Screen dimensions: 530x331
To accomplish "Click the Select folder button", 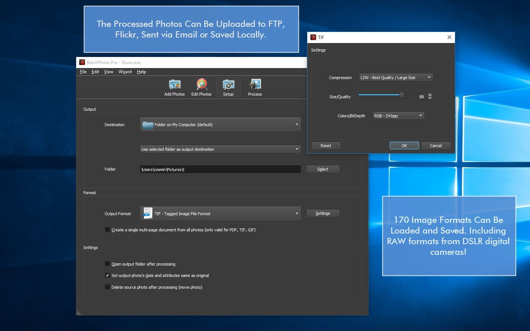I will (x=323, y=169).
